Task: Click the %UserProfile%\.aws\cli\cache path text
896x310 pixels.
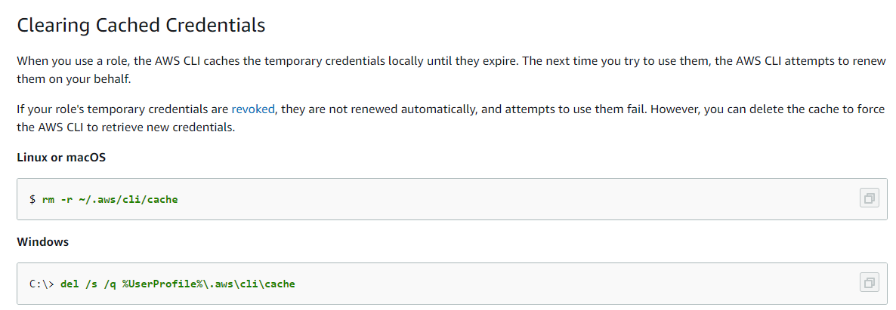Action: [x=209, y=284]
